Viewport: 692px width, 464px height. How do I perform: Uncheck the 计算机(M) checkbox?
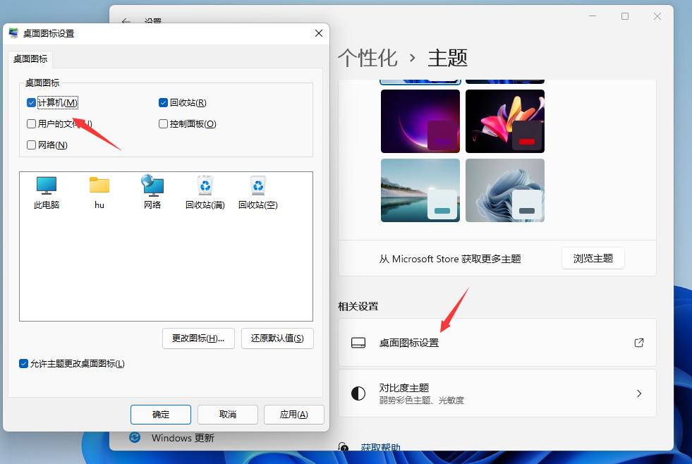pos(31,102)
